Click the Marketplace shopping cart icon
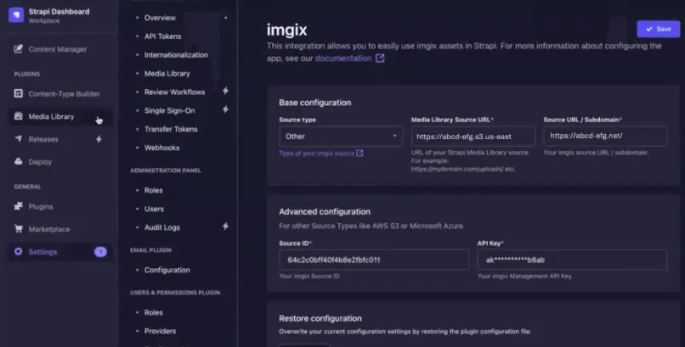This screenshot has width=685, height=347. click(x=19, y=228)
